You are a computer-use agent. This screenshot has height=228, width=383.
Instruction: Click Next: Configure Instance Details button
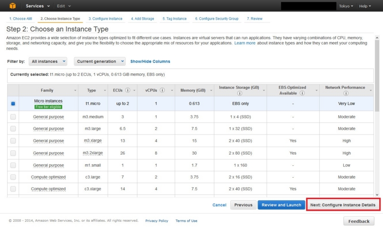click(x=343, y=205)
